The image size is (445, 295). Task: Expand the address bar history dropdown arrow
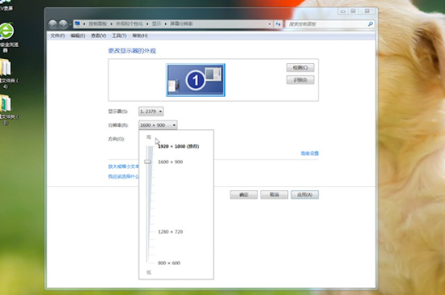(x=269, y=24)
